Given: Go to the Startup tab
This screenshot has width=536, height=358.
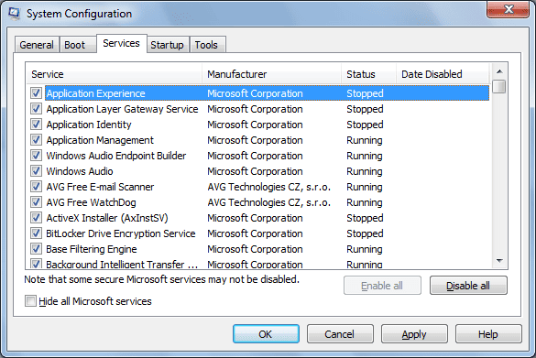Looking at the screenshot, I should pyautogui.click(x=168, y=45).
